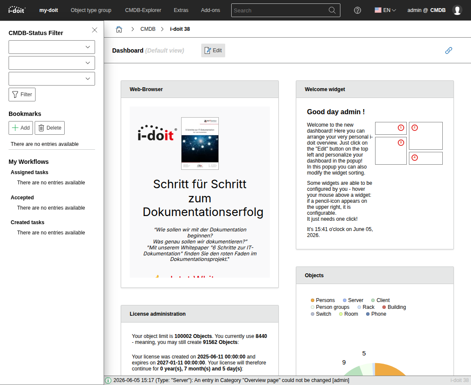Toggle the Room legend entry

[349, 314]
